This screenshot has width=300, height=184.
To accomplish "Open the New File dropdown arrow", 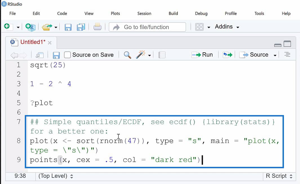I will click(x=18, y=27).
